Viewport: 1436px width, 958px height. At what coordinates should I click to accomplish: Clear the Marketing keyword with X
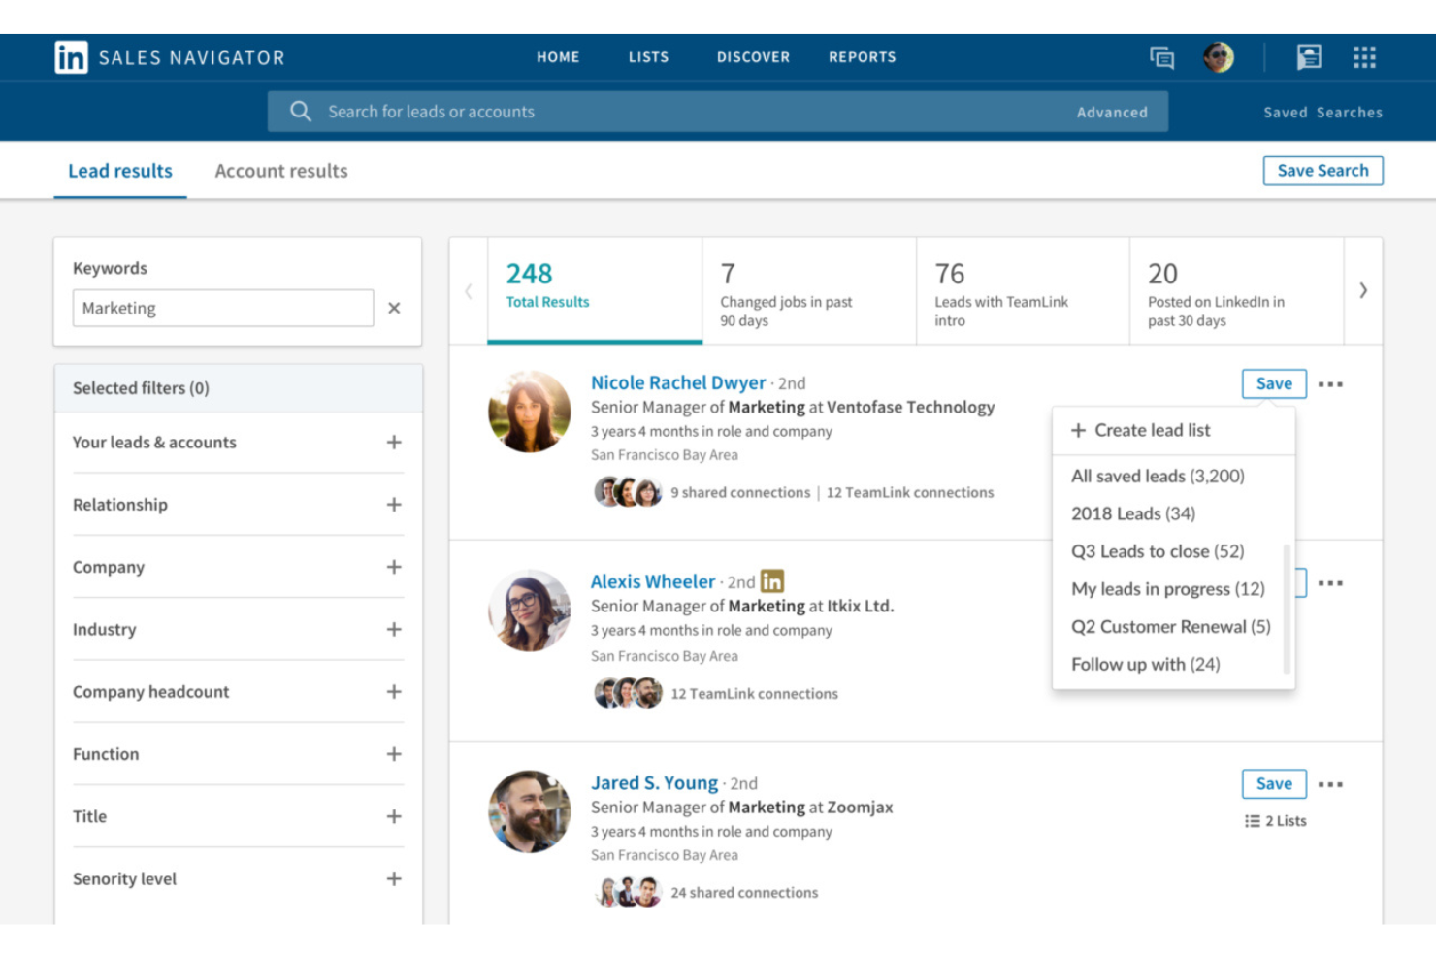(x=394, y=308)
